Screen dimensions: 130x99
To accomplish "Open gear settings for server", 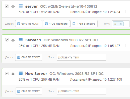I will [x=13, y=6].
